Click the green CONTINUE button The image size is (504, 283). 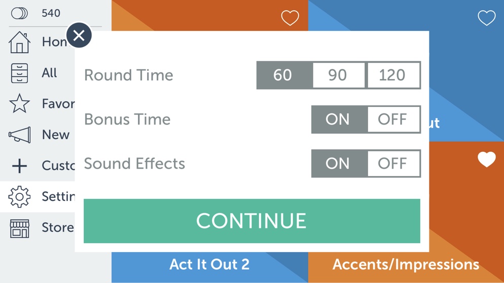[251, 221]
